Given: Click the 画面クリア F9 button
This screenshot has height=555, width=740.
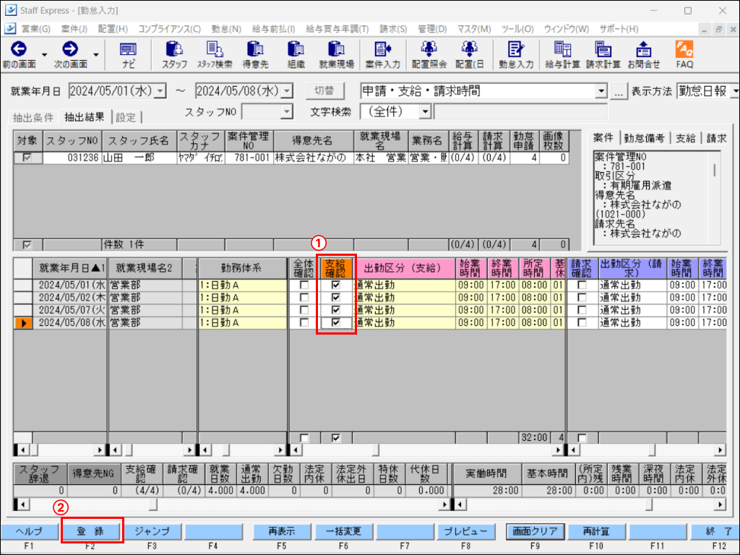Looking at the screenshot, I should [x=535, y=531].
